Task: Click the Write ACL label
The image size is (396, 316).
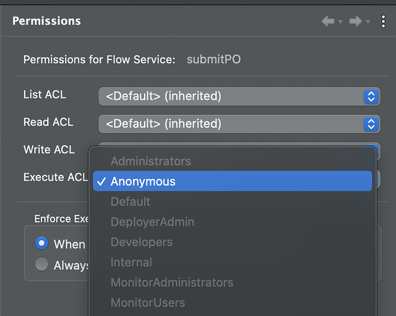Action: pyautogui.click(x=49, y=150)
